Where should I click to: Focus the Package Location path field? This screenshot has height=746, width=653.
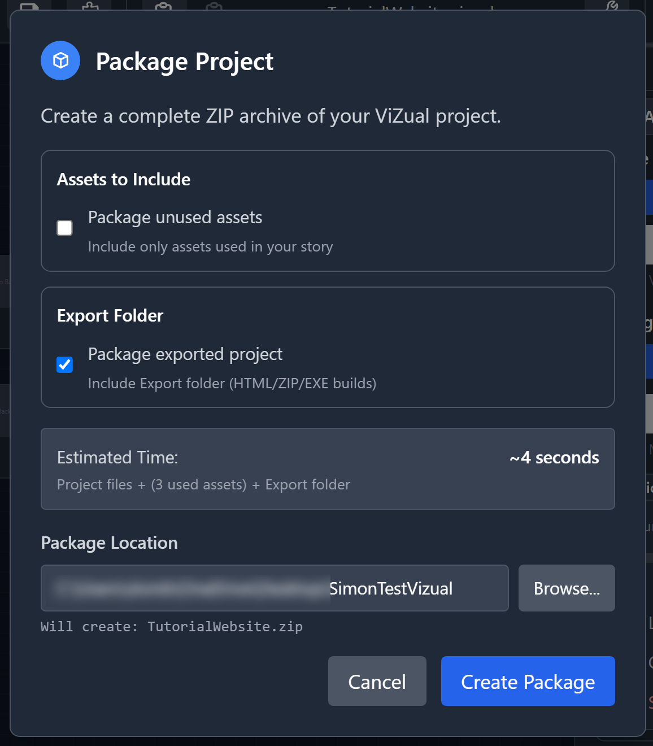tap(275, 588)
